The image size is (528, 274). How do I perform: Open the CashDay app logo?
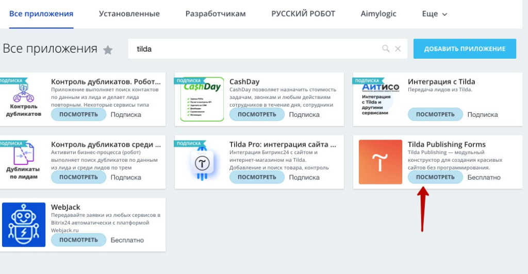coord(202,99)
